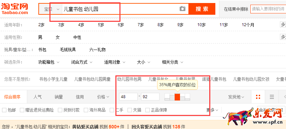Open 黄钻爱买店铺 results link
Screen dimensions: 286x129
click(85, 126)
